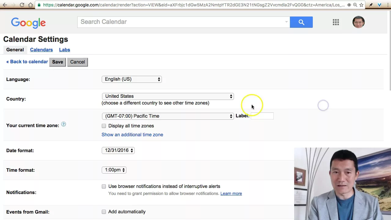Switch to the Calendars tab
The image size is (391, 220).
(x=41, y=50)
